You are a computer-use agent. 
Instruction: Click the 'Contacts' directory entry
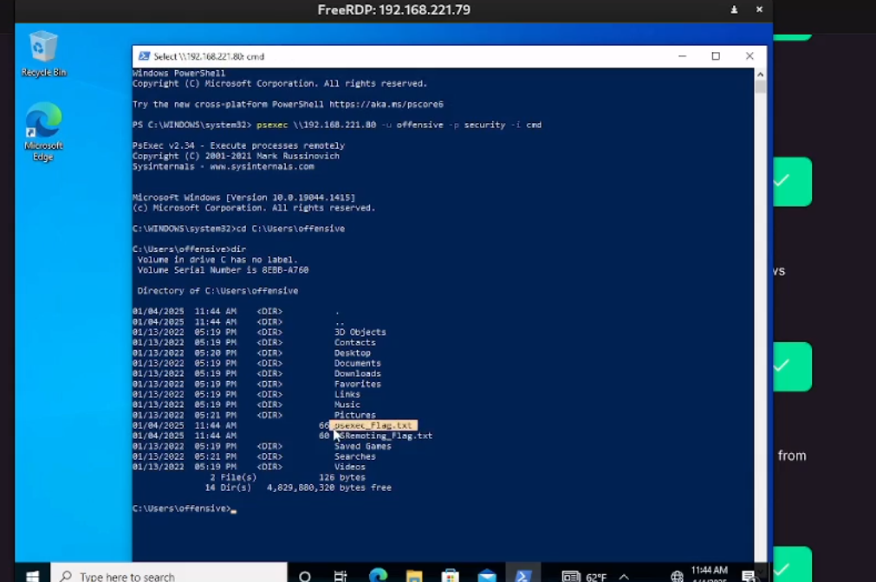click(x=355, y=342)
